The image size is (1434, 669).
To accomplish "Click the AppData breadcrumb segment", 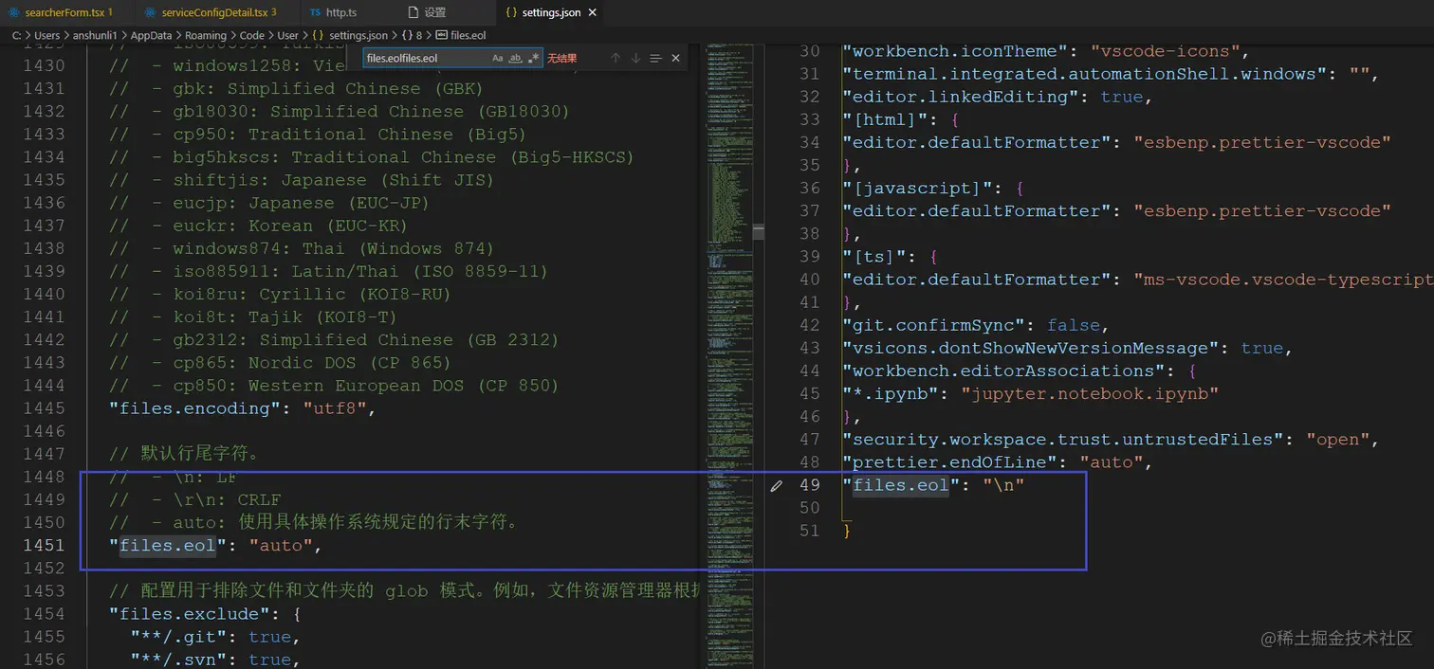I will 152,35.
